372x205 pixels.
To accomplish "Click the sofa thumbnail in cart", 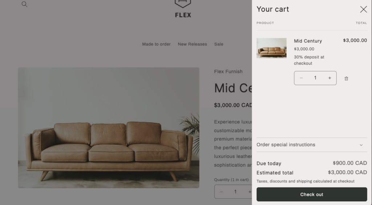I will [x=271, y=48].
